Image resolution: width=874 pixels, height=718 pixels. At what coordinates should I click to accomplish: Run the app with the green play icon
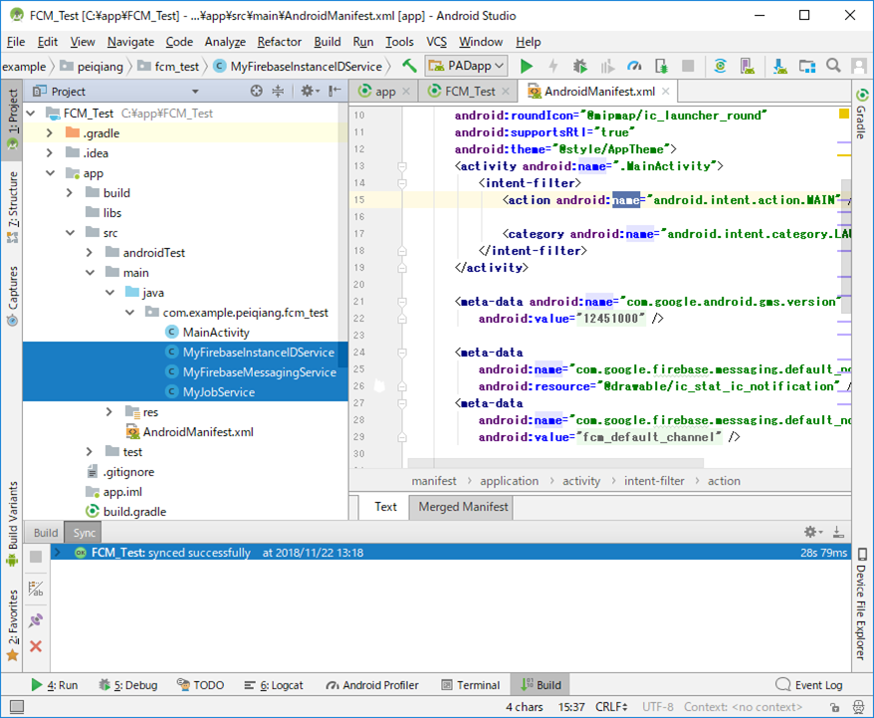[527, 66]
